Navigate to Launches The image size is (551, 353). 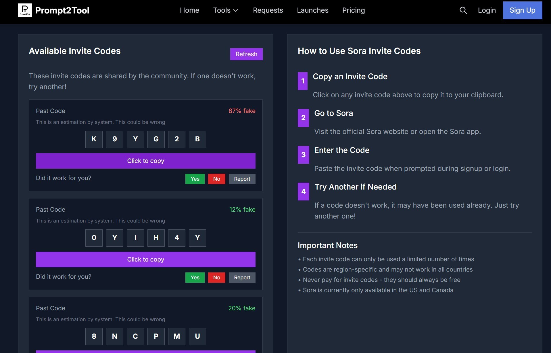click(312, 10)
